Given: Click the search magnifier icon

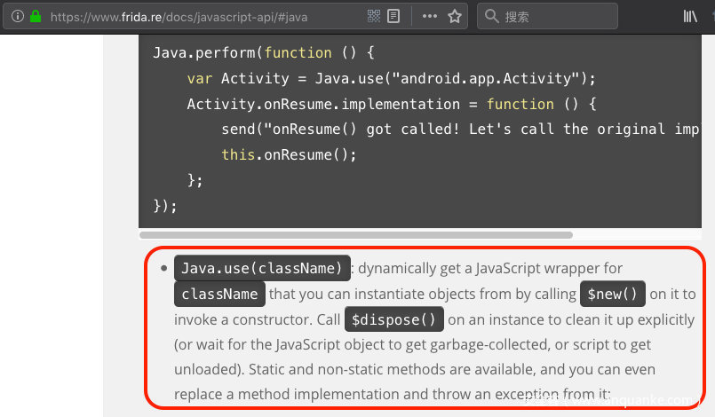Looking at the screenshot, I should tap(491, 16).
